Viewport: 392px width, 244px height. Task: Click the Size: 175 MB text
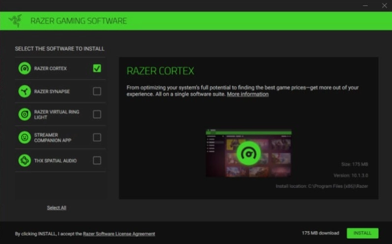pos(355,164)
